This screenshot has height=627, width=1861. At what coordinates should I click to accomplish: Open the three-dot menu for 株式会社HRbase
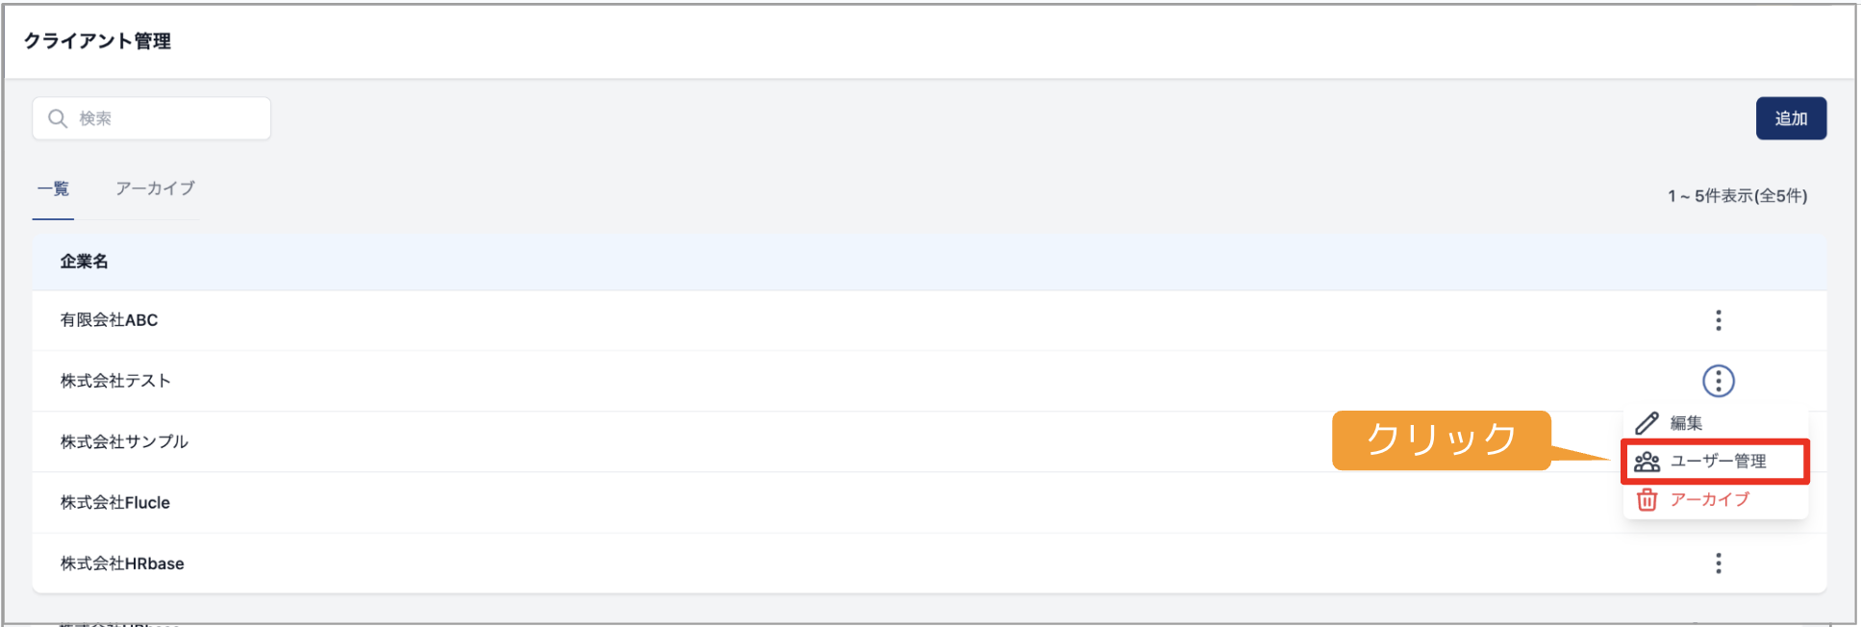pyautogui.click(x=1718, y=564)
